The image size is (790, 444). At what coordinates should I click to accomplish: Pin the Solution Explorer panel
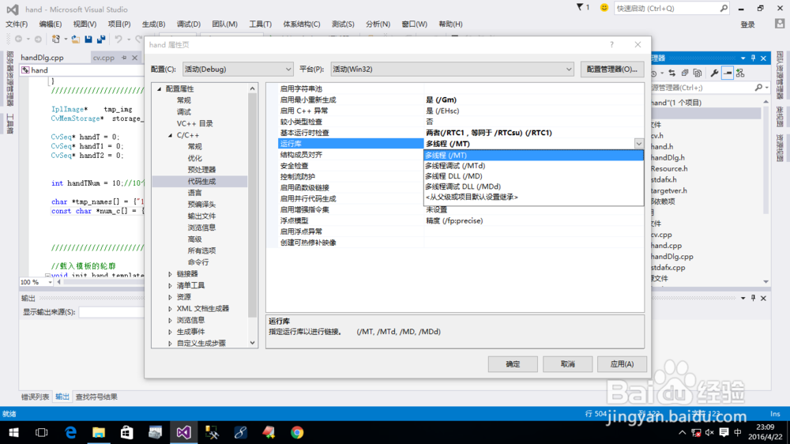pos(753,58)
